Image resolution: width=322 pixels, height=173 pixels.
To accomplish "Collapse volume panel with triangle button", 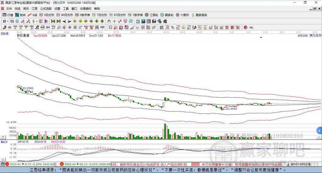I will (3, 137).
